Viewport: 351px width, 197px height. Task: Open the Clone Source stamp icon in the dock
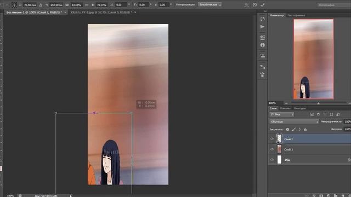263,56
